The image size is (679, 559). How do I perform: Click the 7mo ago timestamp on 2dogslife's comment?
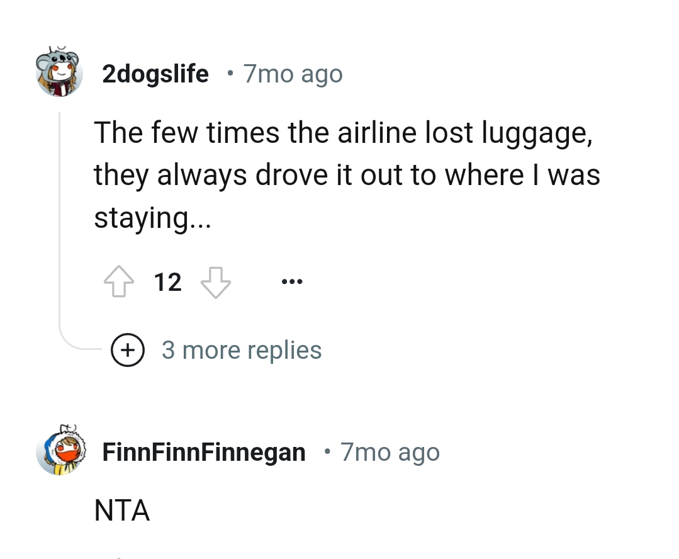[x=293, y=74]
